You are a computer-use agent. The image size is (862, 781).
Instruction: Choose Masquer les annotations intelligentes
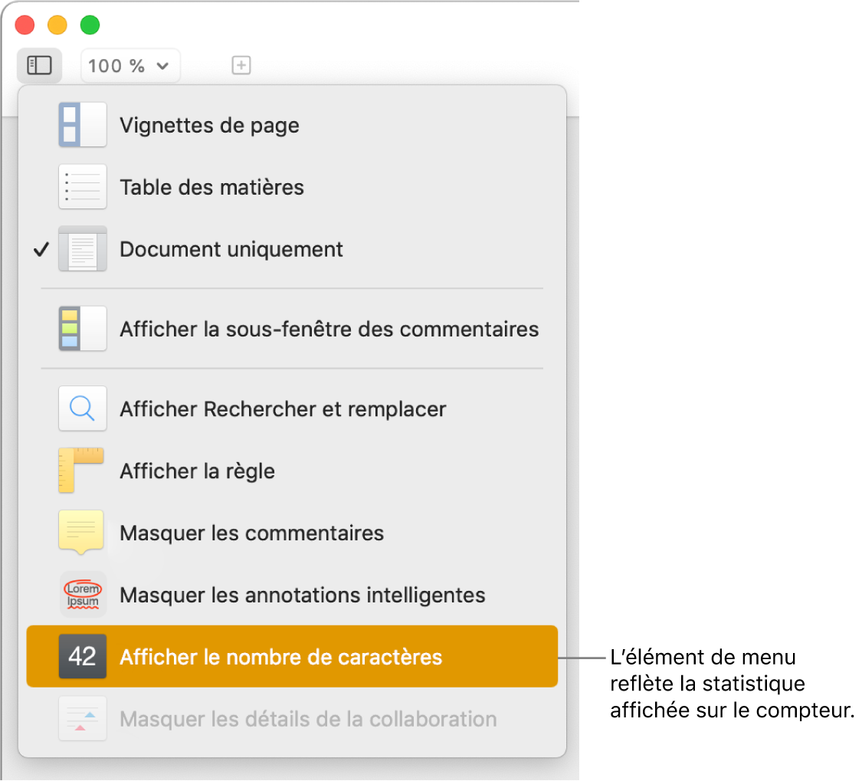click(x=292, y=595)
